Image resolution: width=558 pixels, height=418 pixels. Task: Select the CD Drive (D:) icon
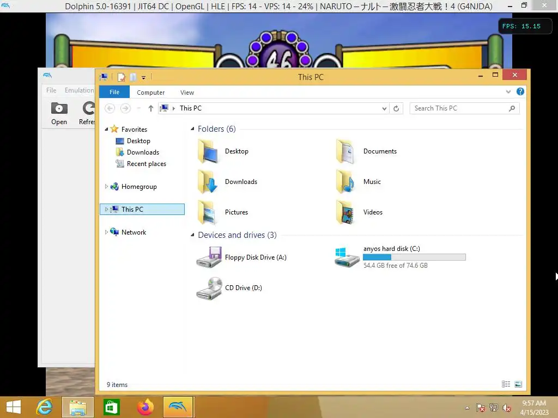(x=209, y=288)
